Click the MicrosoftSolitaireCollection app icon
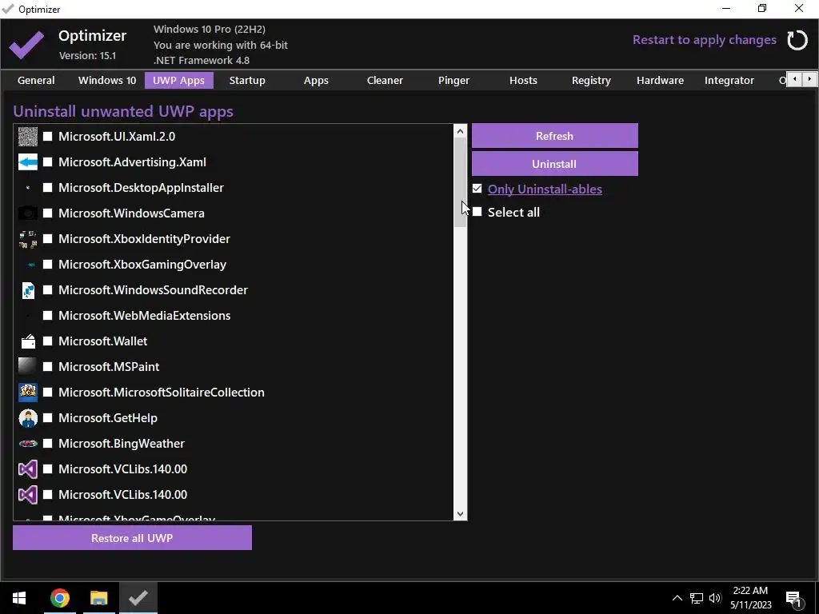The image size is (819, 614). 28,393
